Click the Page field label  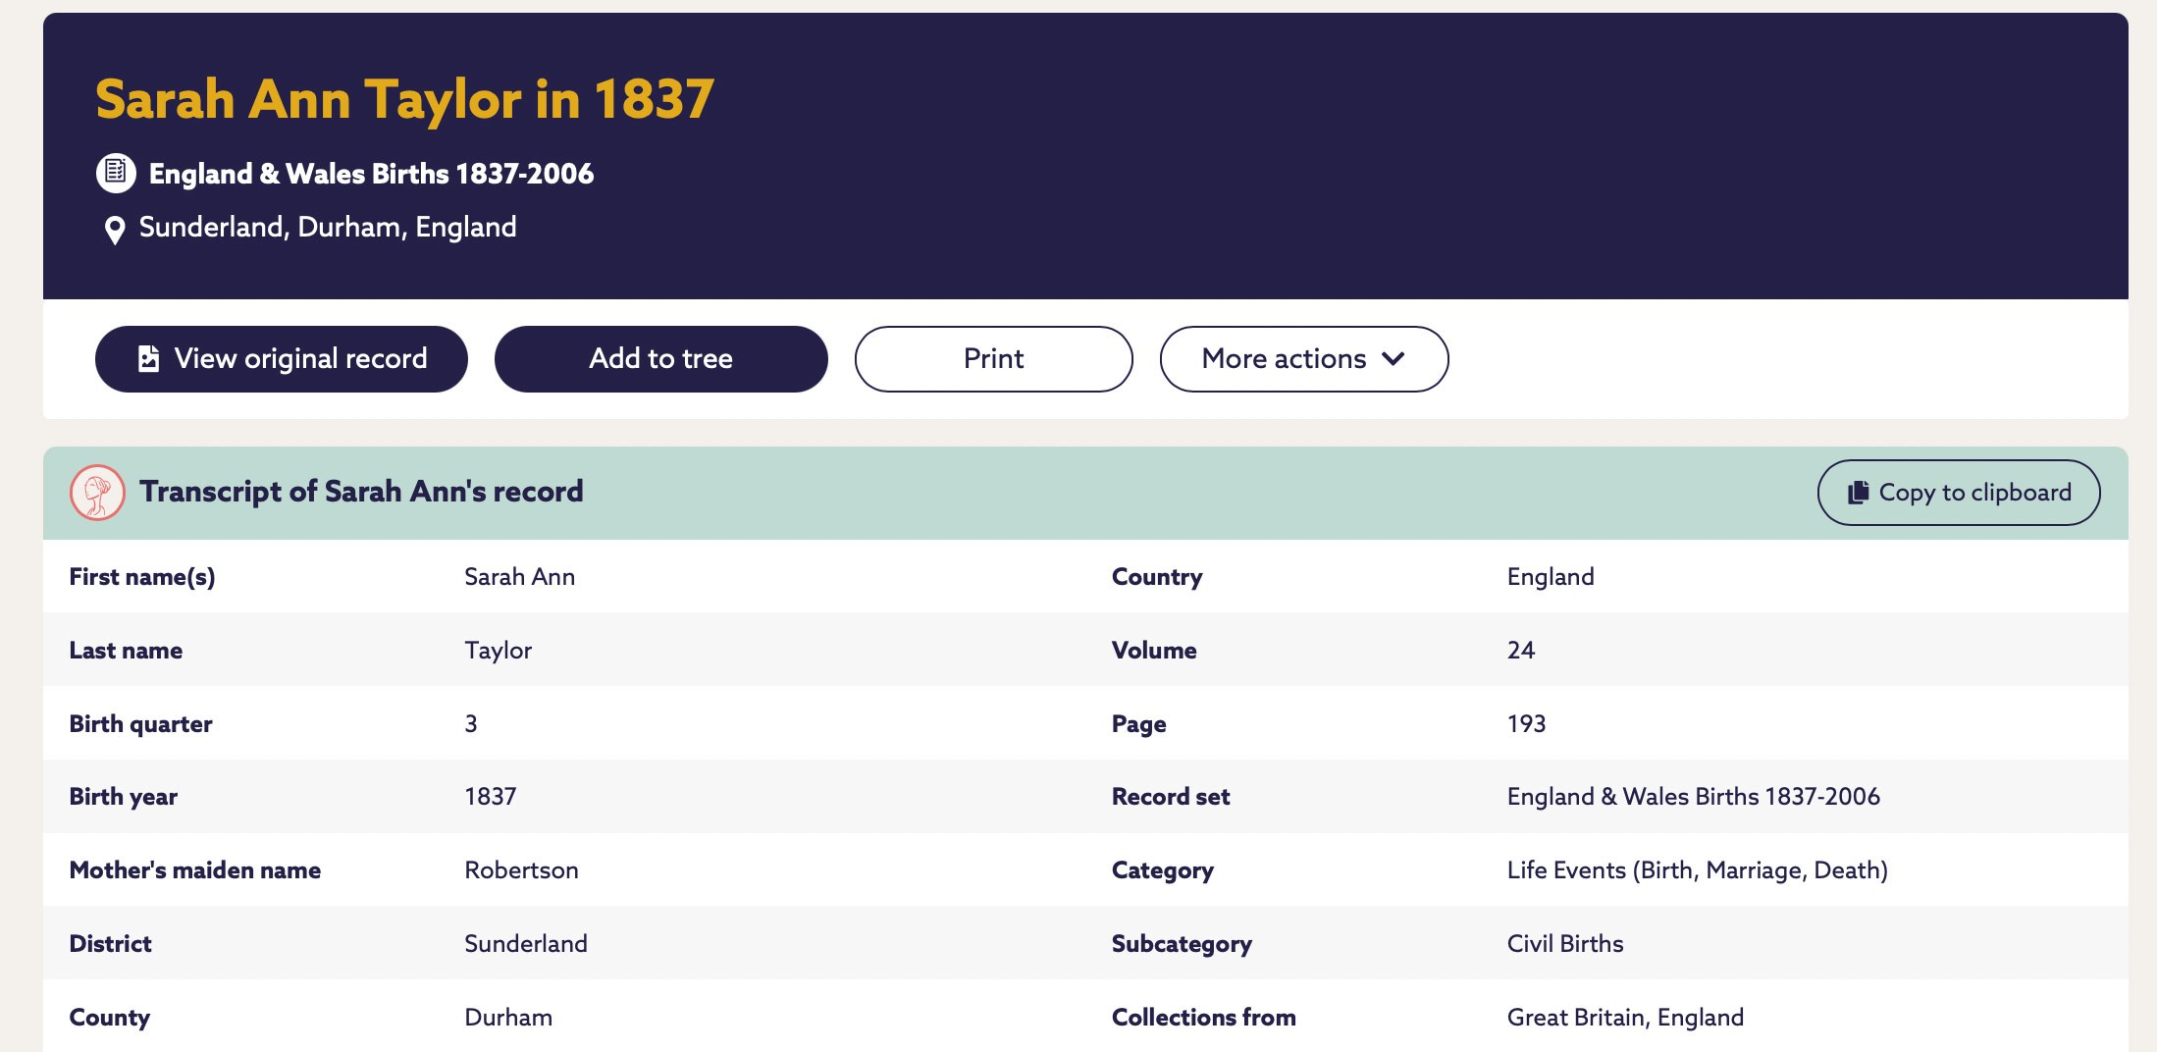1139,723
